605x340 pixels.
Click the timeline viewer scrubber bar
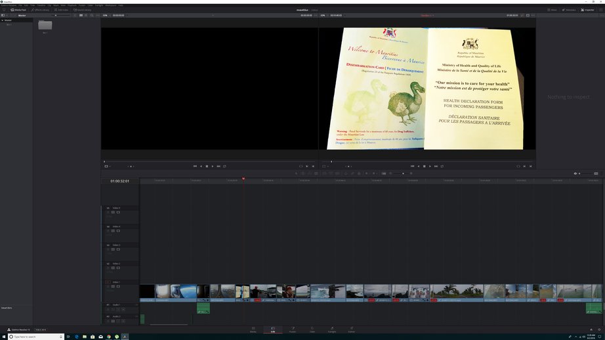pos(427,161)
